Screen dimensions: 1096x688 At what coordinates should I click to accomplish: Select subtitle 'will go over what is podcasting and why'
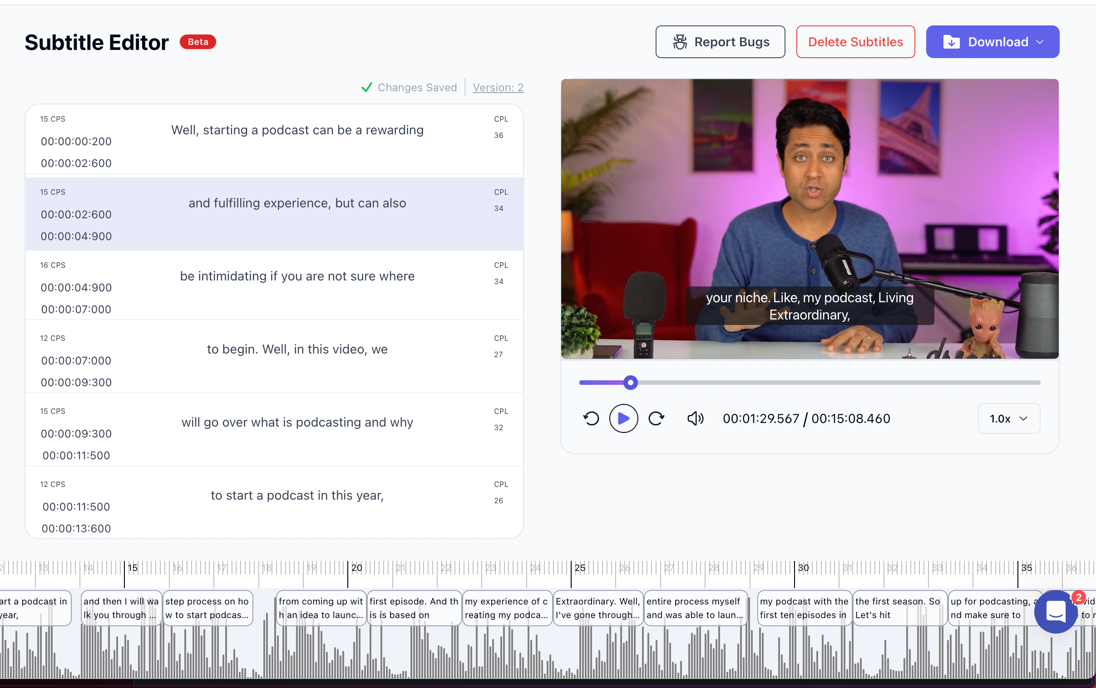297,422
